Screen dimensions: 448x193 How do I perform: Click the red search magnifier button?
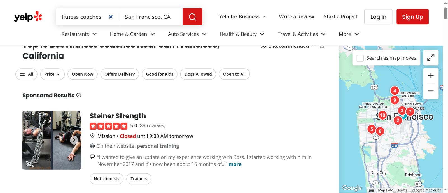tap(192, 17)
